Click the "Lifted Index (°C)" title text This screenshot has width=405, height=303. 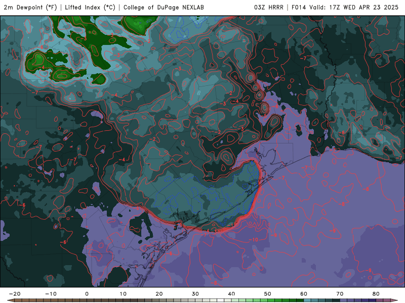[x=90, y=7]
